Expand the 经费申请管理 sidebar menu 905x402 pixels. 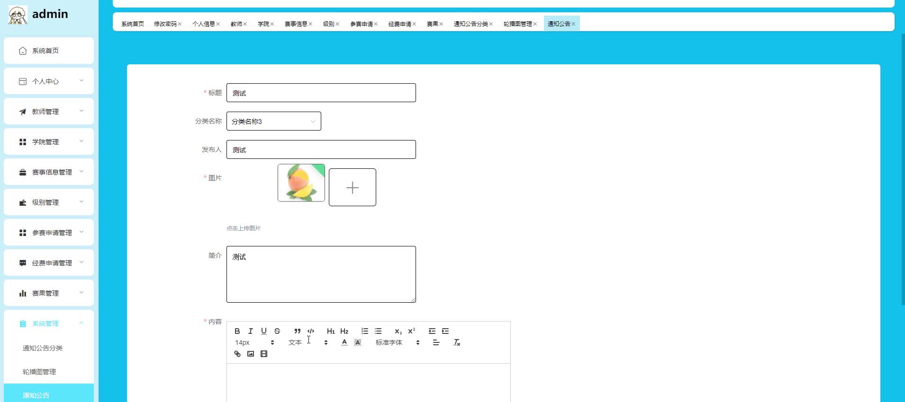(49, 263)
